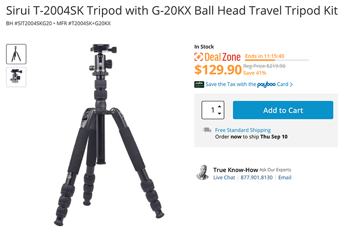Click the Deal Zone countdown progress bar
Viewport: 338px width, 231px height.
click(277, 60)
